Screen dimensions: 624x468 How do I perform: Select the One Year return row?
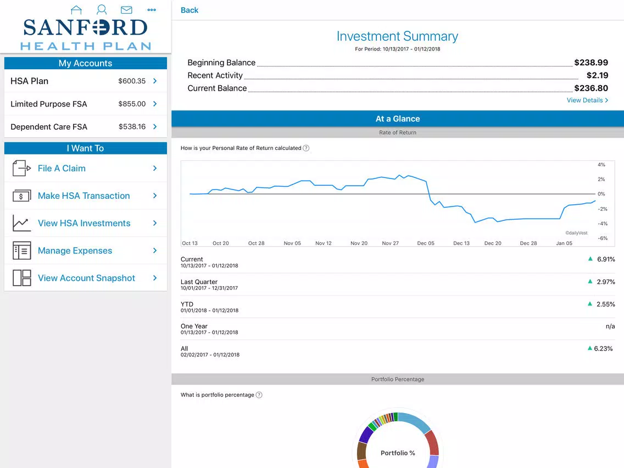point(398,328)
